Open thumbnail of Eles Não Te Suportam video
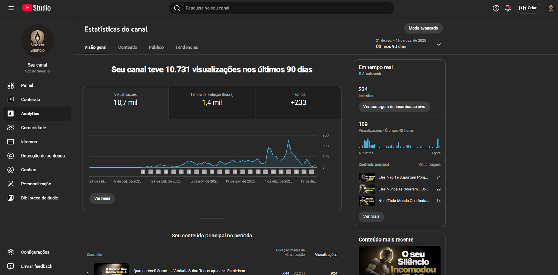Image resolution: width=558 pixels, height=275 pixels. pos(367,177)
